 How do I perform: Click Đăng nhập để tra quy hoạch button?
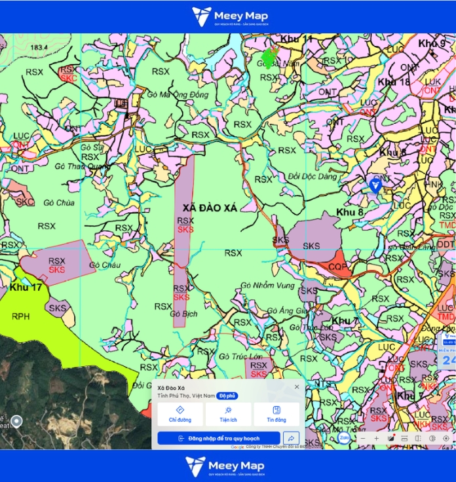(219, 438)
